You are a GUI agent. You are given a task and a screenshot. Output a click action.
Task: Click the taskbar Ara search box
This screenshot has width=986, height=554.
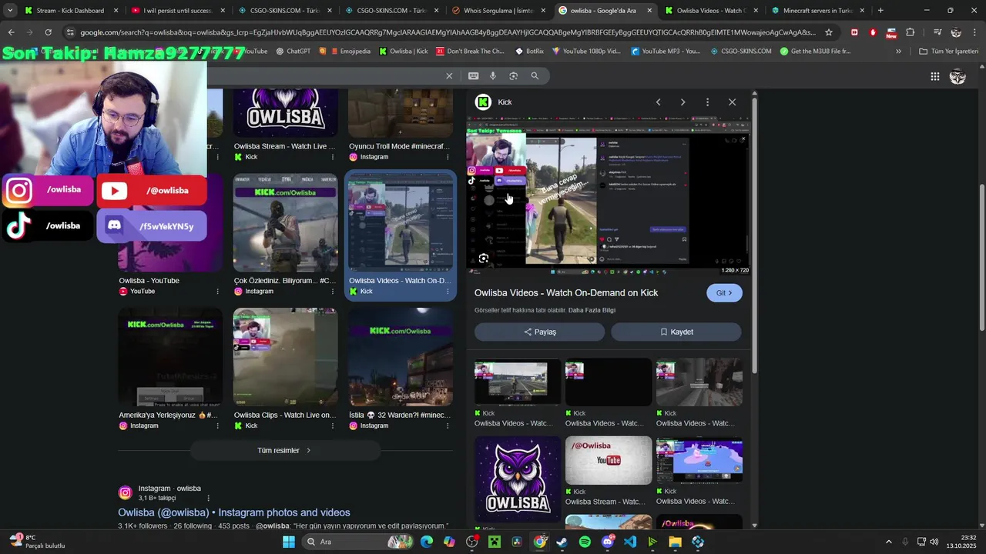click(358, 542)
